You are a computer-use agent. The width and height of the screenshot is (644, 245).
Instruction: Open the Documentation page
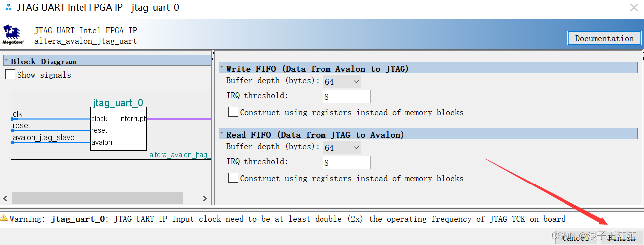(x=604, y=38)
